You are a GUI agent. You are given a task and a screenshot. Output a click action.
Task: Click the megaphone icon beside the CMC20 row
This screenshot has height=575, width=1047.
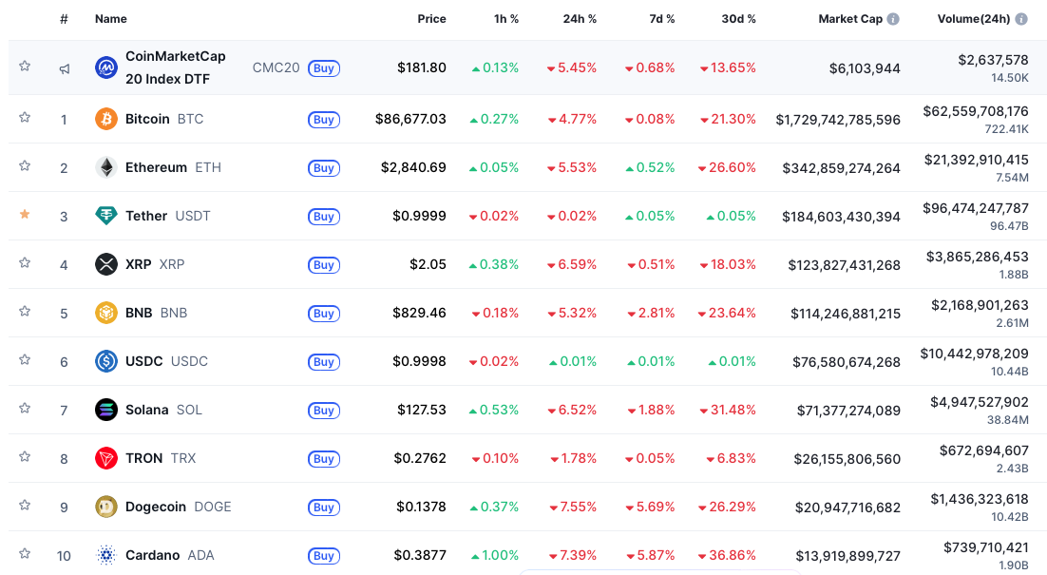coord(64,67)
